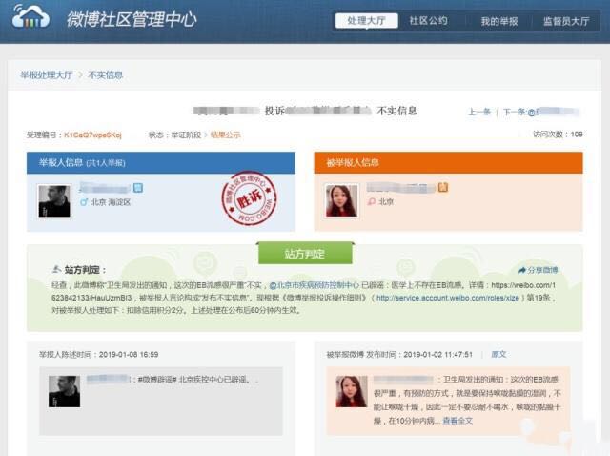
Task: Click the 举报处理大厅 breadcrumb link
Action: coord(47,74)
